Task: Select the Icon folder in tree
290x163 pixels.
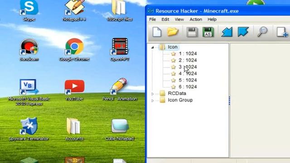Action: point(173,47)
